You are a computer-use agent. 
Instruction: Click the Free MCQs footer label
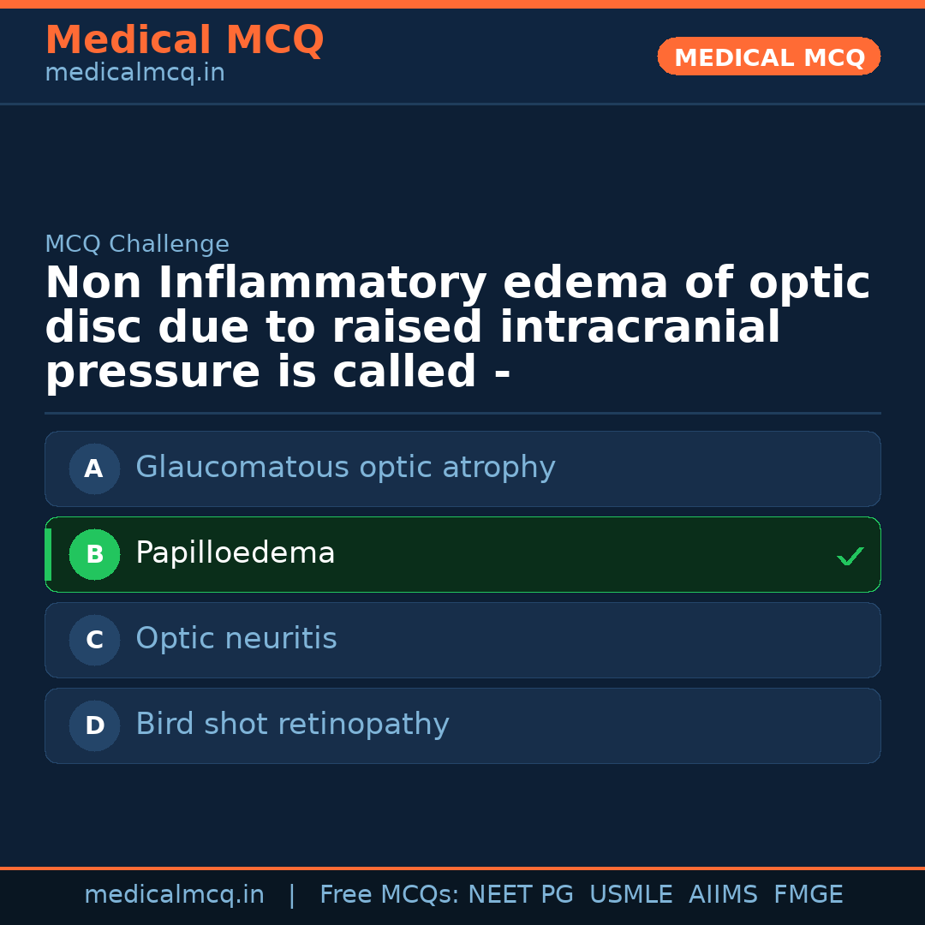point(389,895)
